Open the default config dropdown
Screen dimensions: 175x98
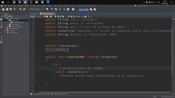[37, 9]
